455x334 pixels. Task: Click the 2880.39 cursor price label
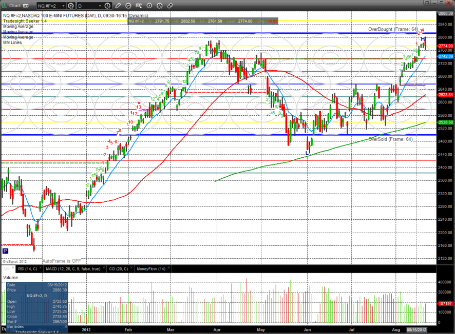click(x=445, y=13)
